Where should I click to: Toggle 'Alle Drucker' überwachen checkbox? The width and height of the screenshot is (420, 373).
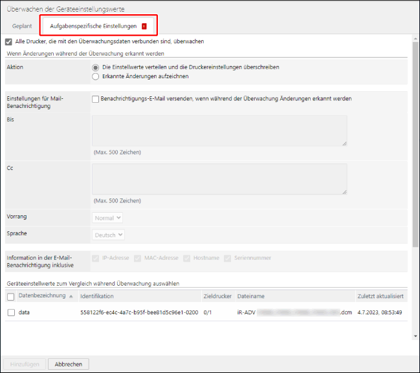[x=9, y=41]
